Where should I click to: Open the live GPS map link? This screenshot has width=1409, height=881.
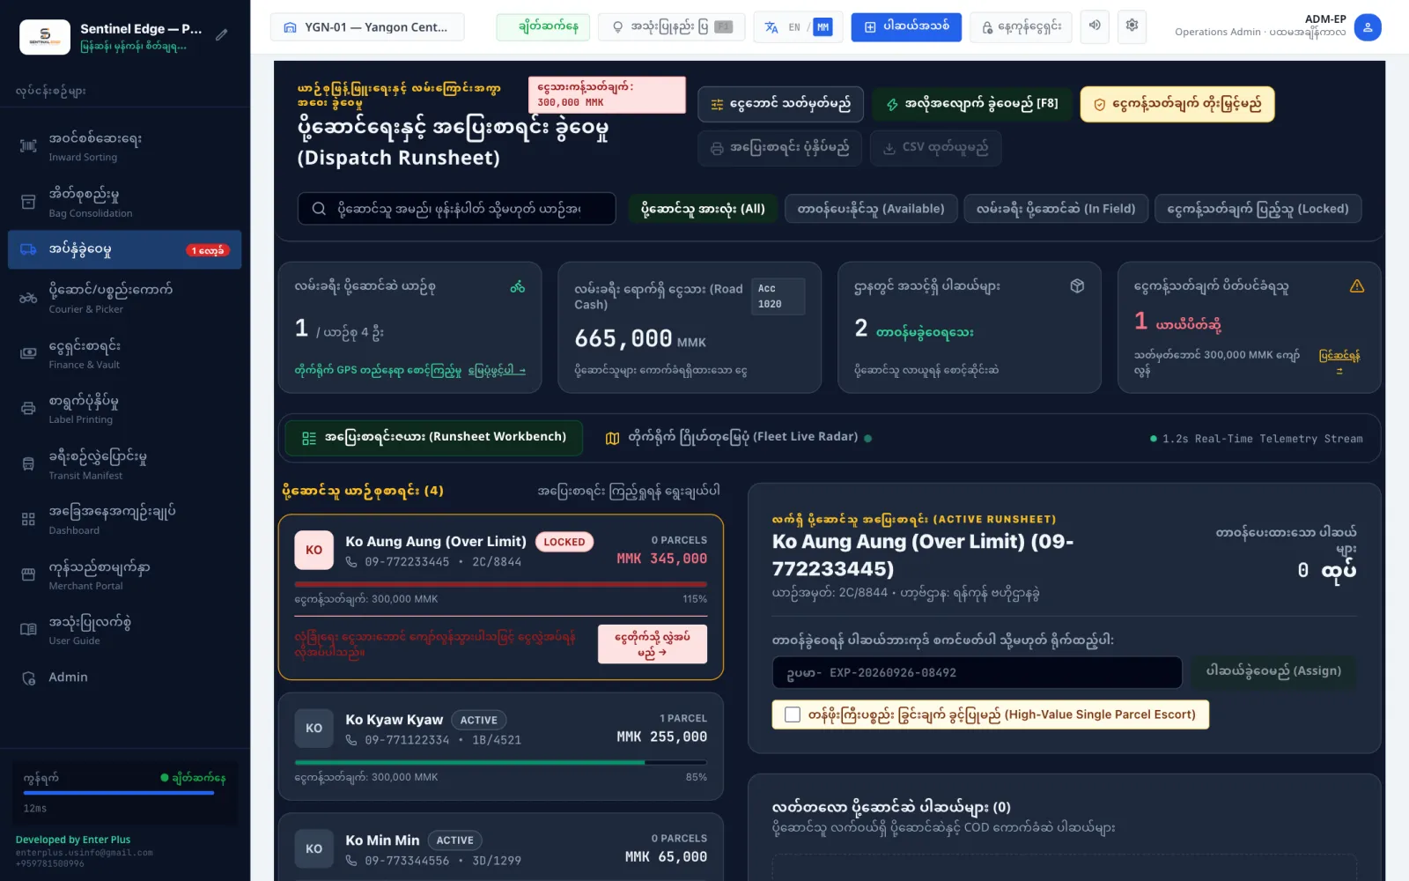497,370
